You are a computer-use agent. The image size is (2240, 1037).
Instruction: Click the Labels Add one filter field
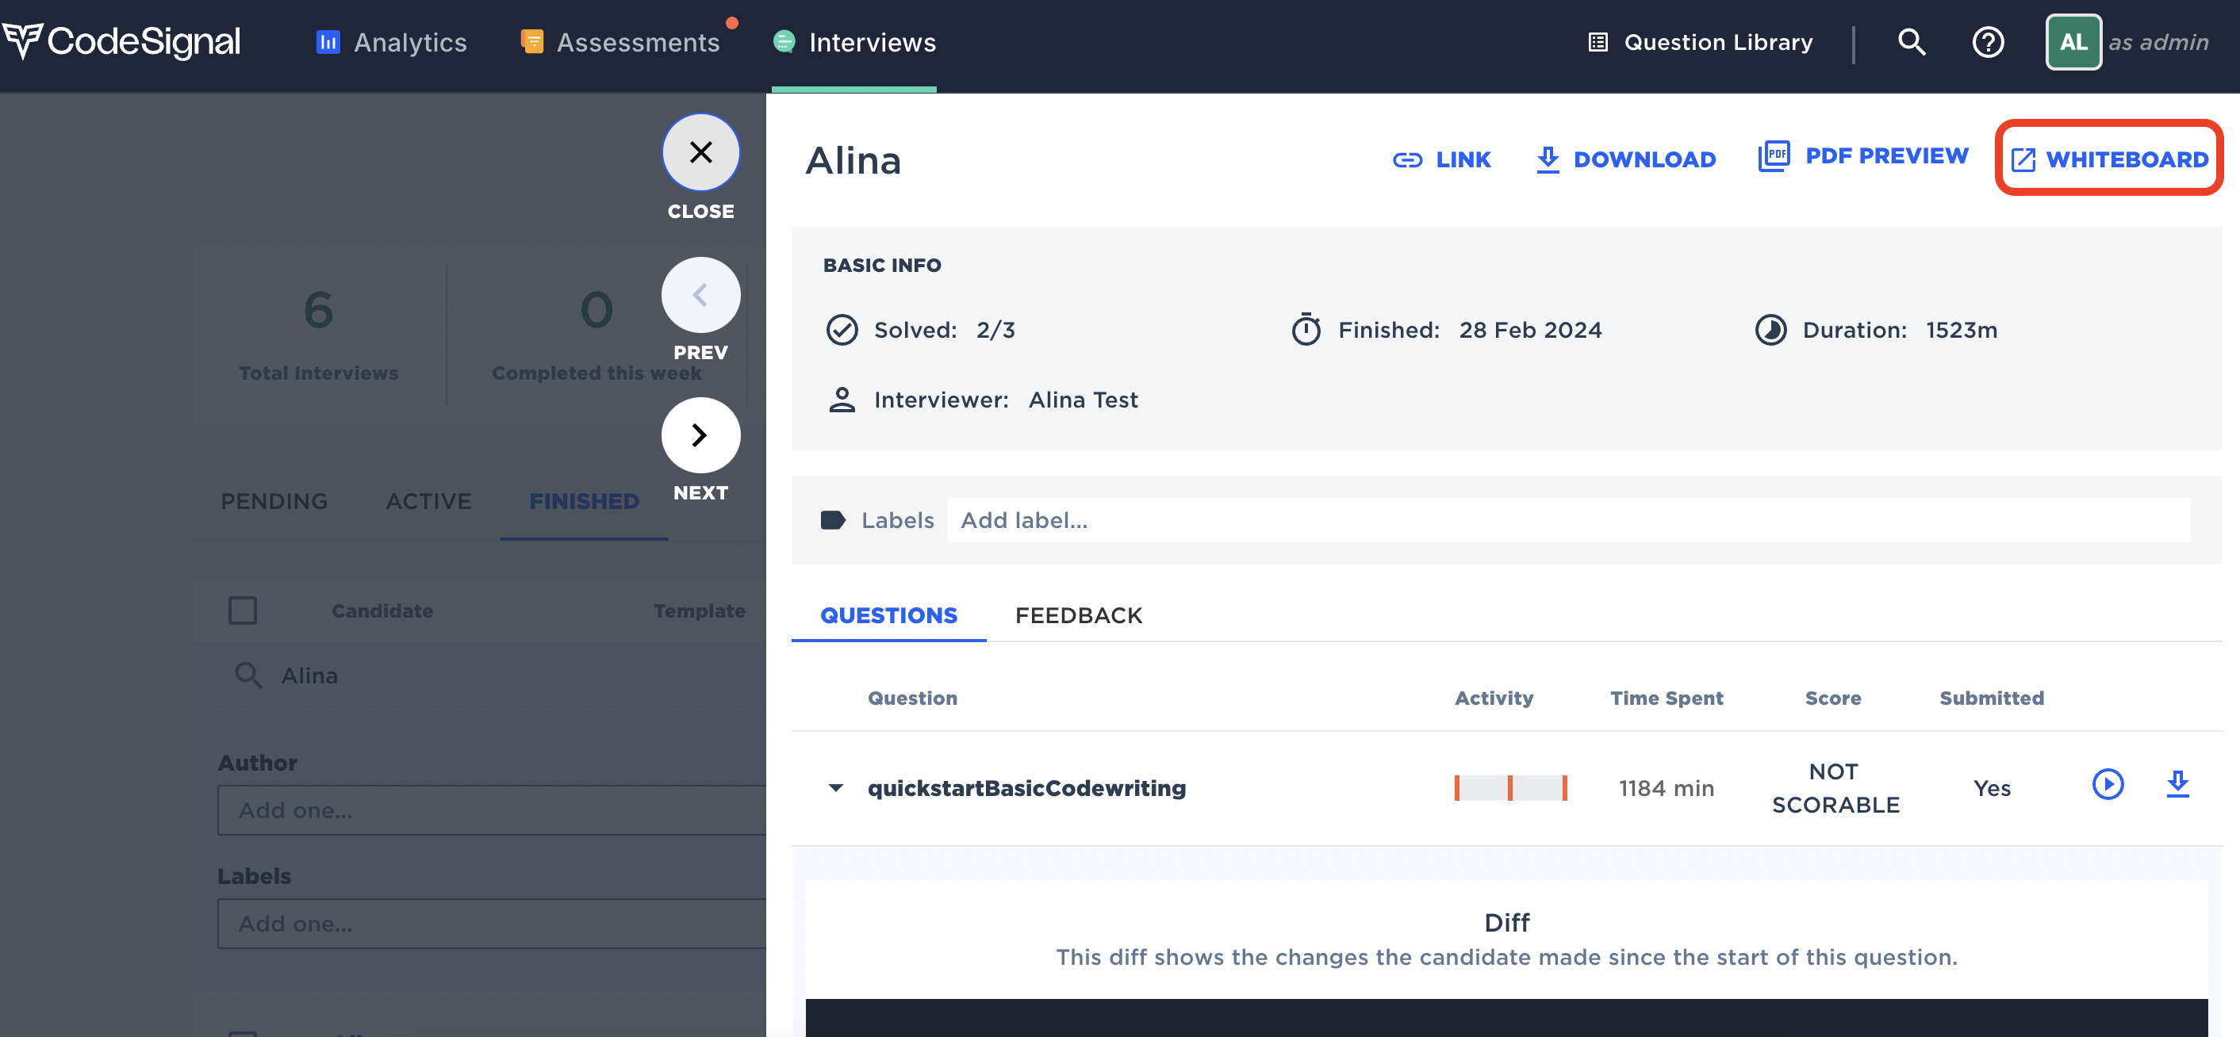(491, 923)
